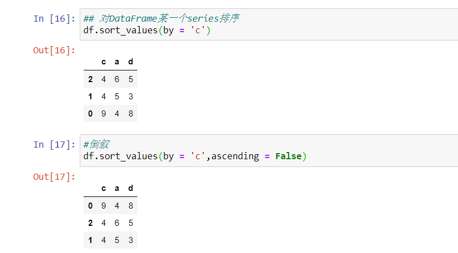Select row index 0 in Out[16] table
Screen dimensions: 458x253
[90, 114]
